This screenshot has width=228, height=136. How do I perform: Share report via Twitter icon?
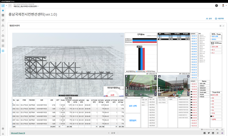coord(209,133)
